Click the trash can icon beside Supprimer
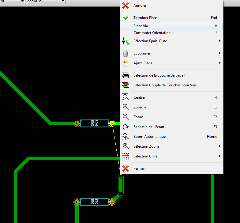The width and height of the screenshot is (240, 223). [x=126, y=53]
